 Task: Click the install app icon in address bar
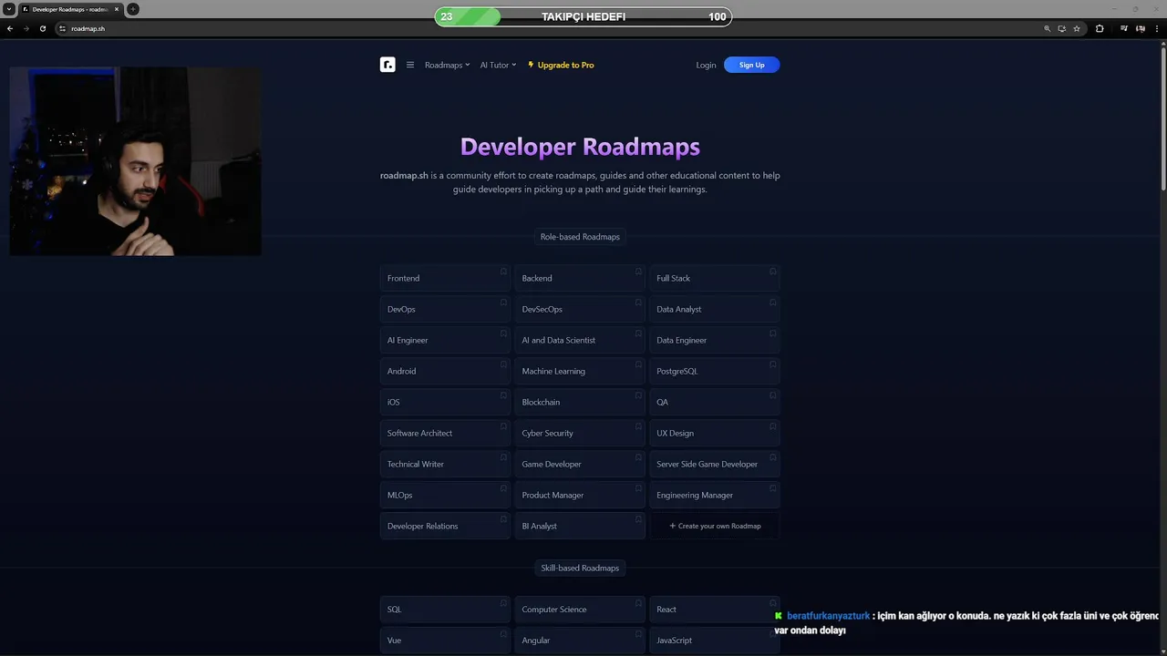point(1062,28)
